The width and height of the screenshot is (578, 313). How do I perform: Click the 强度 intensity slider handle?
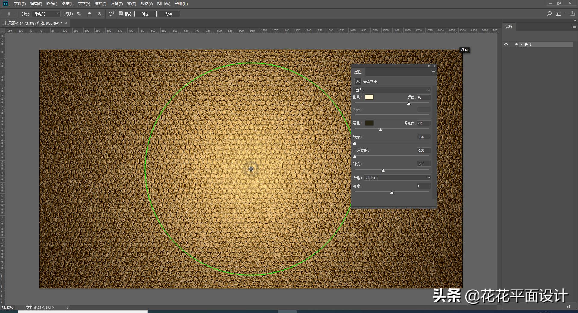tap(409, 104)
